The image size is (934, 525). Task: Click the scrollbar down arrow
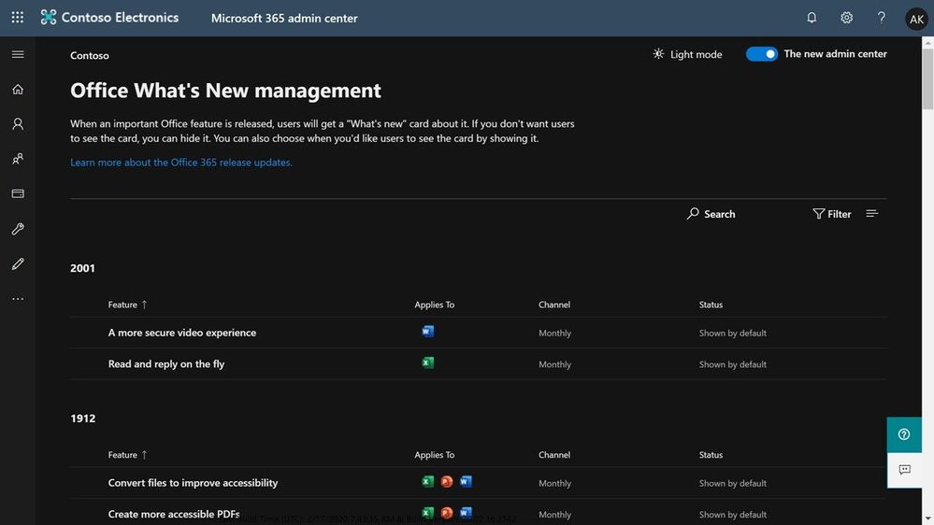(927, 519)
